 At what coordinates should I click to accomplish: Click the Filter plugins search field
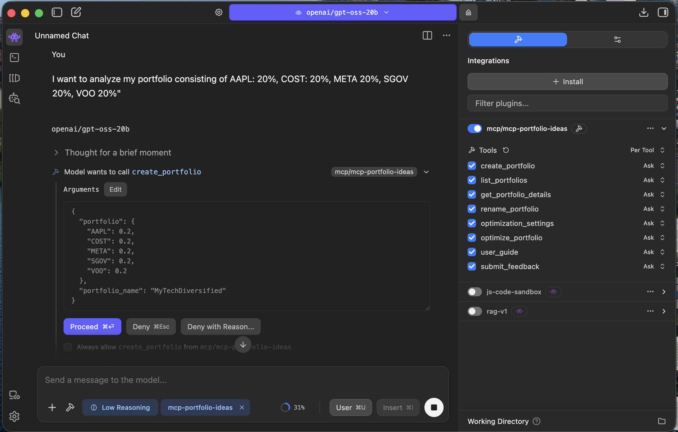point(567,103)
